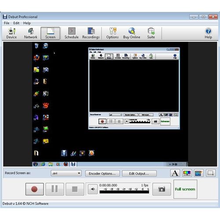Screen dimensions: 220x220
Task: Click the Start orb in previewed taskbar
Action: 35,164
